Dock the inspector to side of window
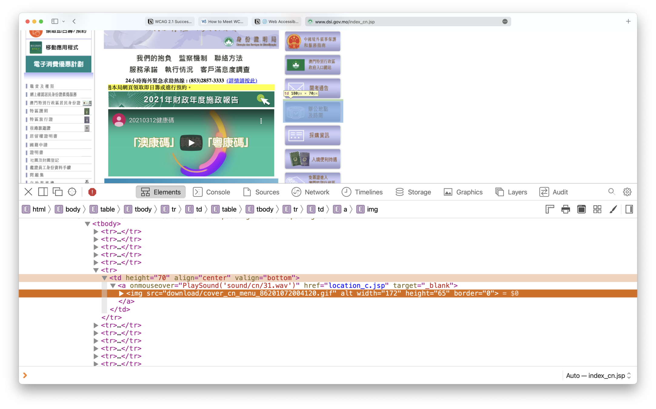Screen dimensions: 656x409 tap(43, 192)
